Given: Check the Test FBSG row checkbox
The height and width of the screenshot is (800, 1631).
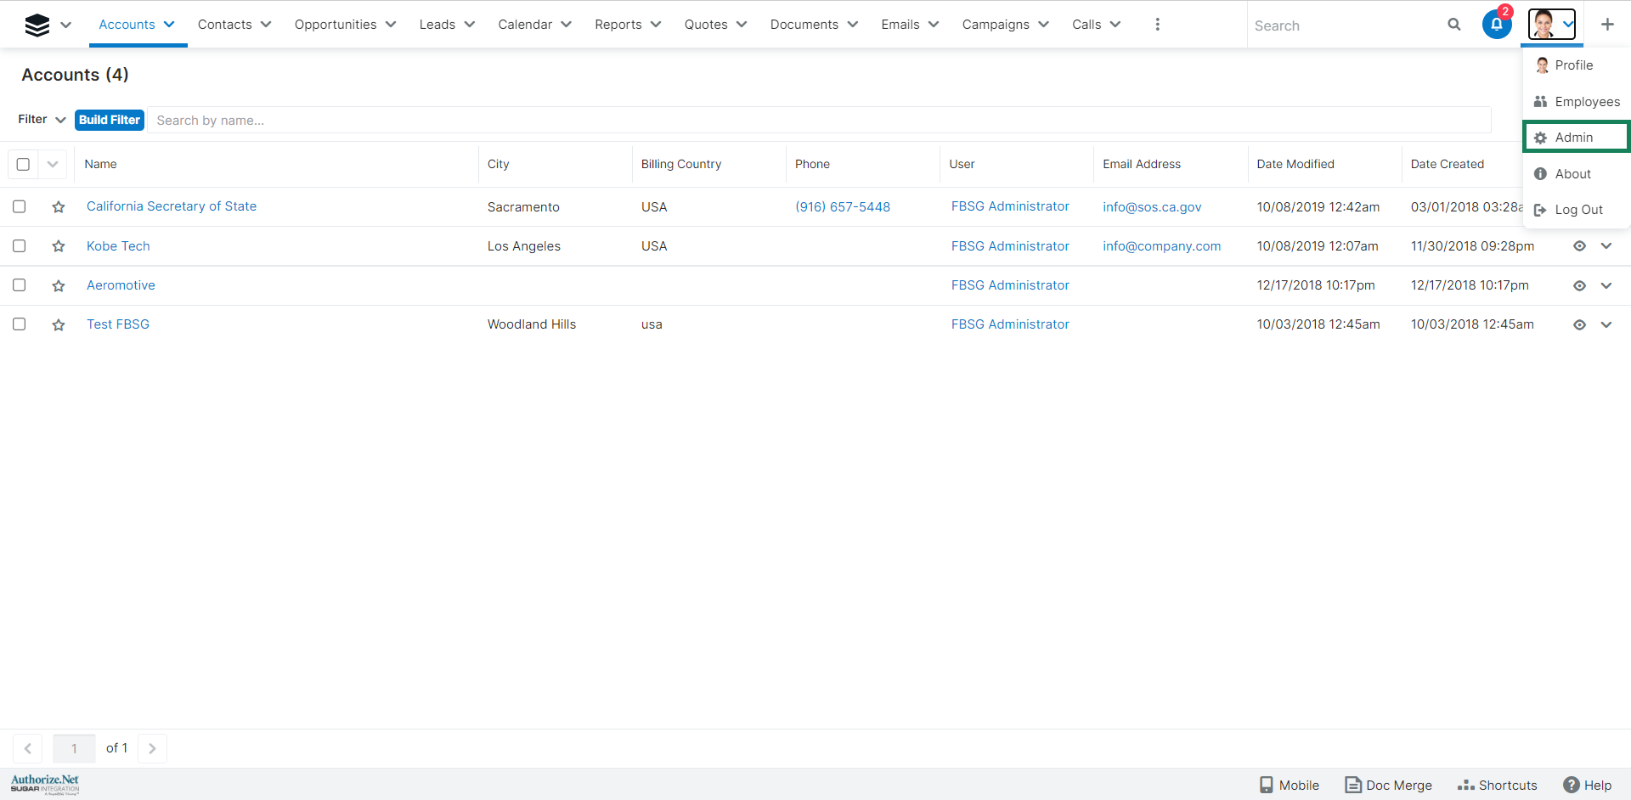Looking at the screenshot, I should [20, 324].
